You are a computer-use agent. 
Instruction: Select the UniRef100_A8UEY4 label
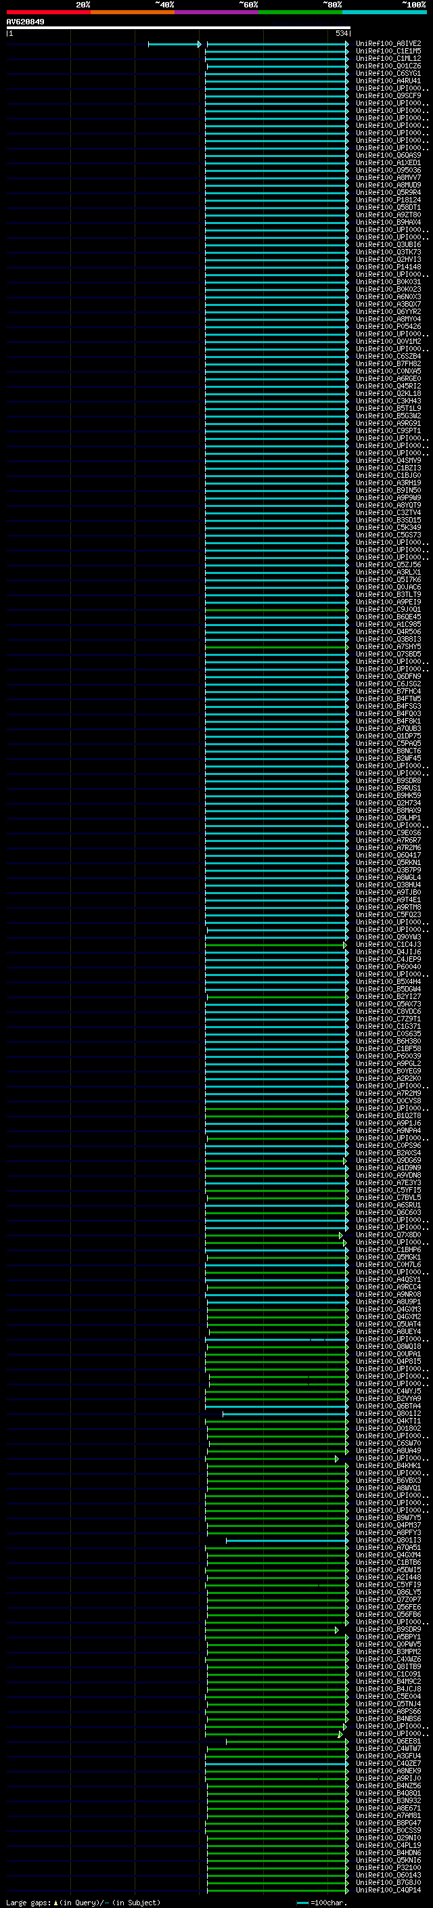388,1332
